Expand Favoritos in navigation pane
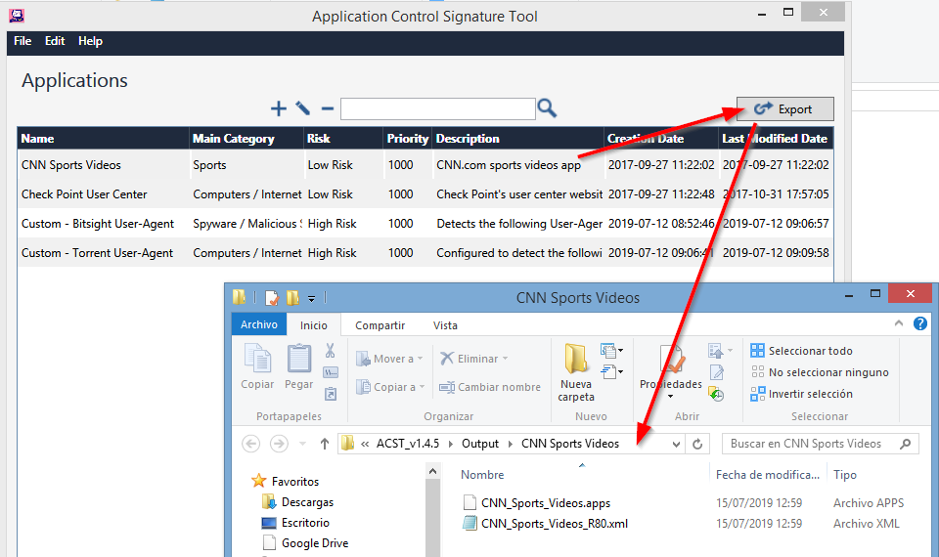Image resolution: width=939 pixels, height=557 pixels. click(x=285, y=481)
